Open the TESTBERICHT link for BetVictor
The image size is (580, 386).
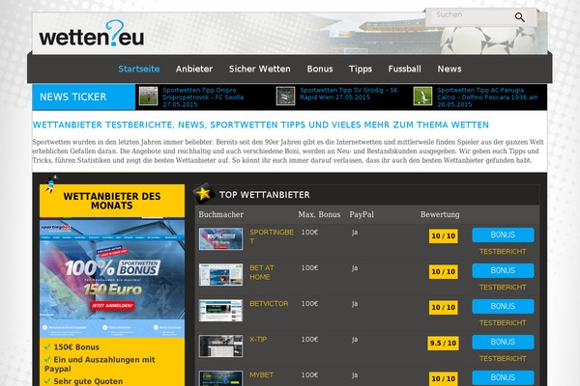point(503,323)
